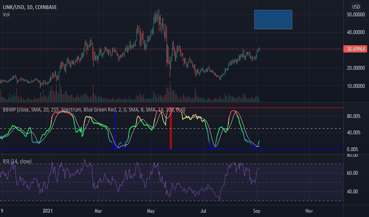The width and height of the screenshot is (369, 217).
Task: Click the 0.00% BBWP axis label
Action: point(352,150)
